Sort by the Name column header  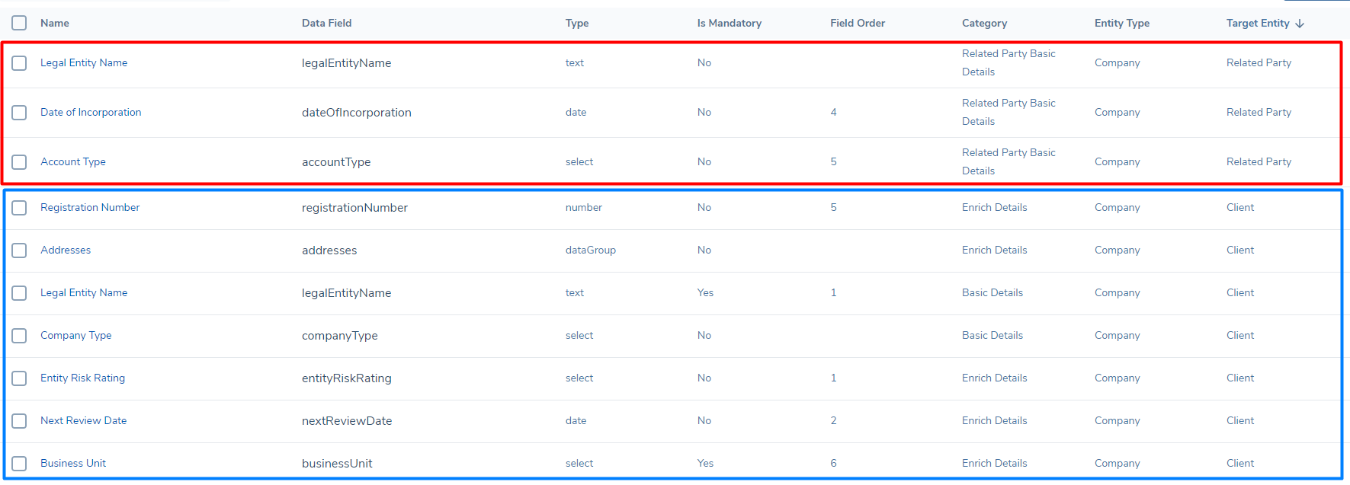click(x=55, y=23)
